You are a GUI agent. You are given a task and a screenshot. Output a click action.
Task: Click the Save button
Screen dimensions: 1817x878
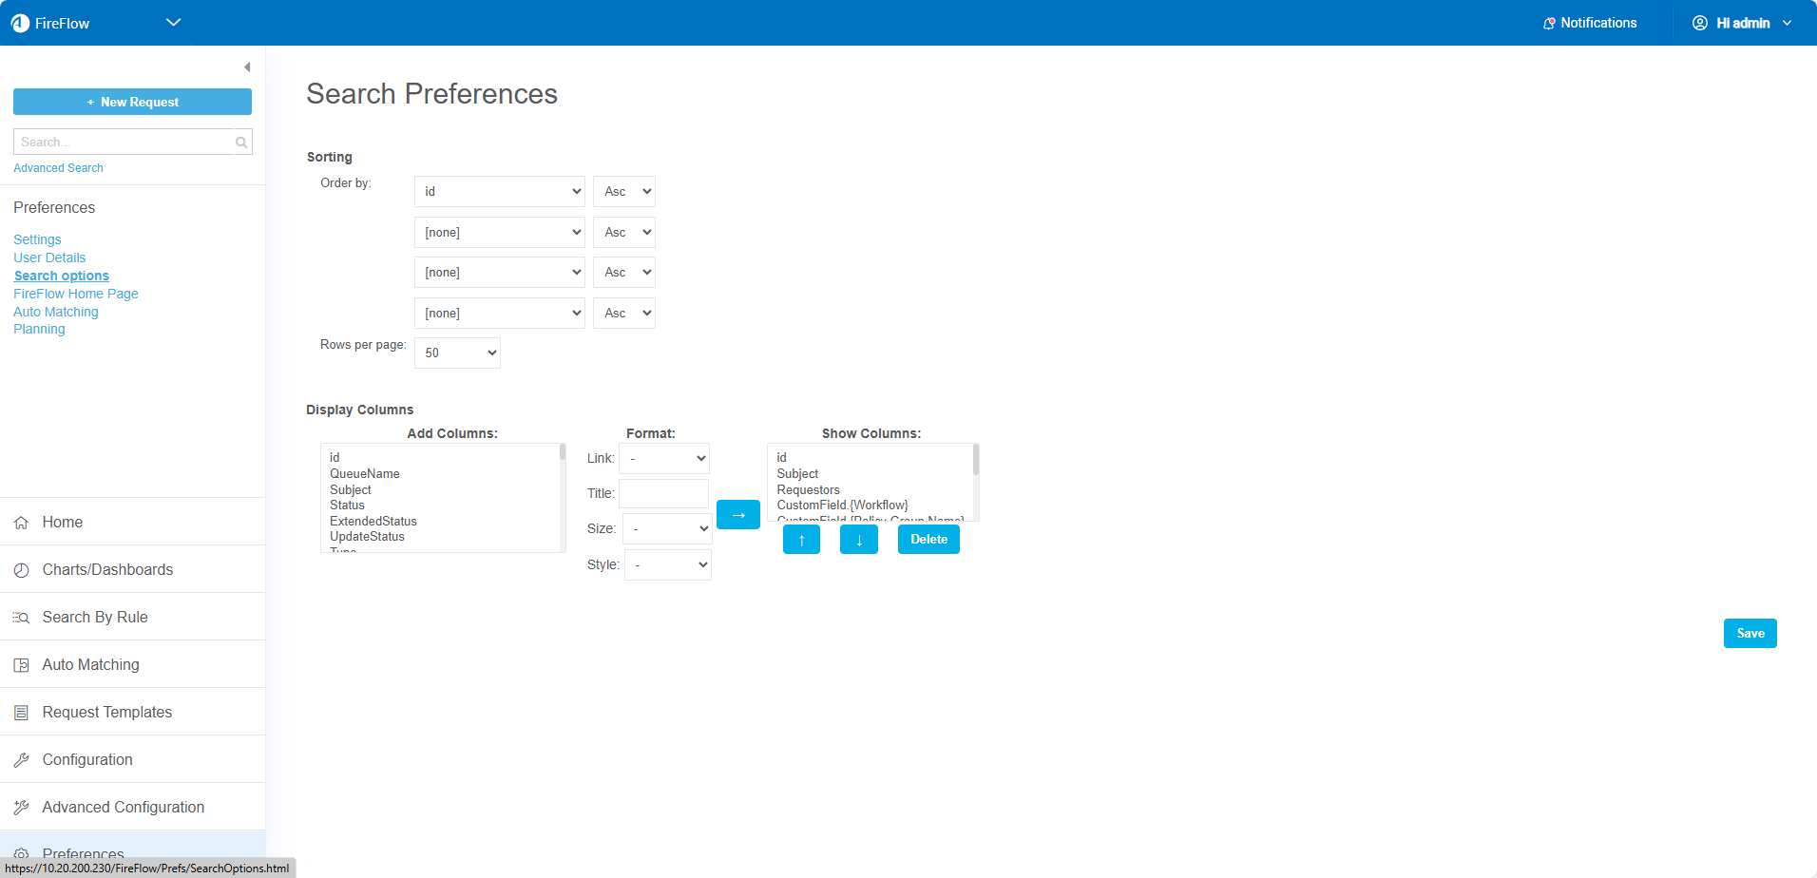[x=1750, y=634]
